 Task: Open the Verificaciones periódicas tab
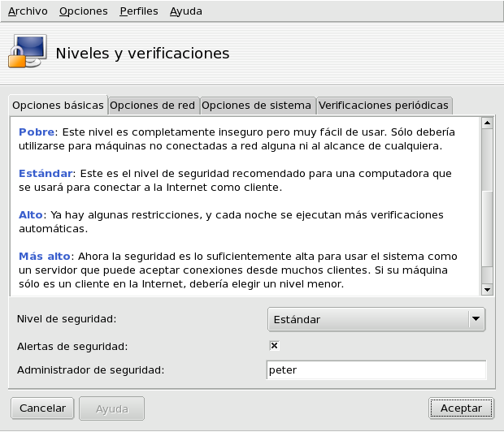pos(384,106)
